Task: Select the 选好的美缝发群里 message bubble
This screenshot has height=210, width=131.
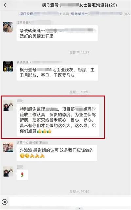Action: pos(57,33)
